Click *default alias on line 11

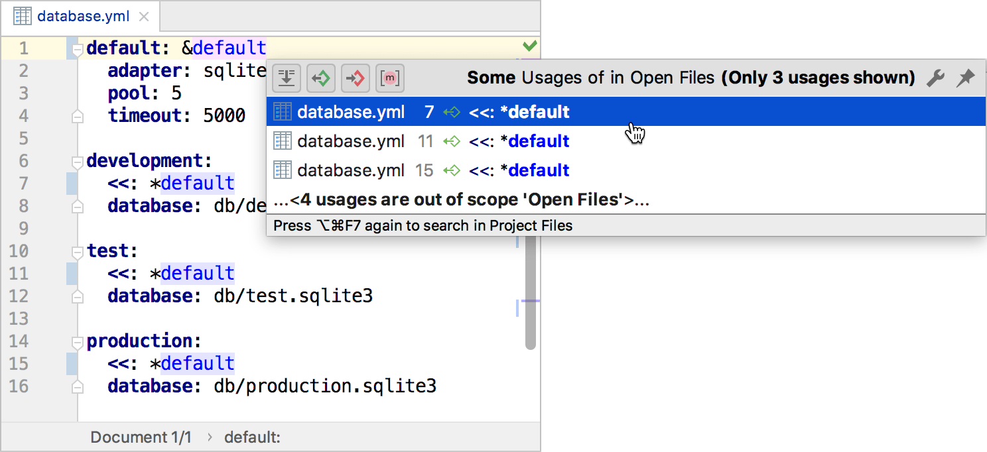tap(192, 274)
